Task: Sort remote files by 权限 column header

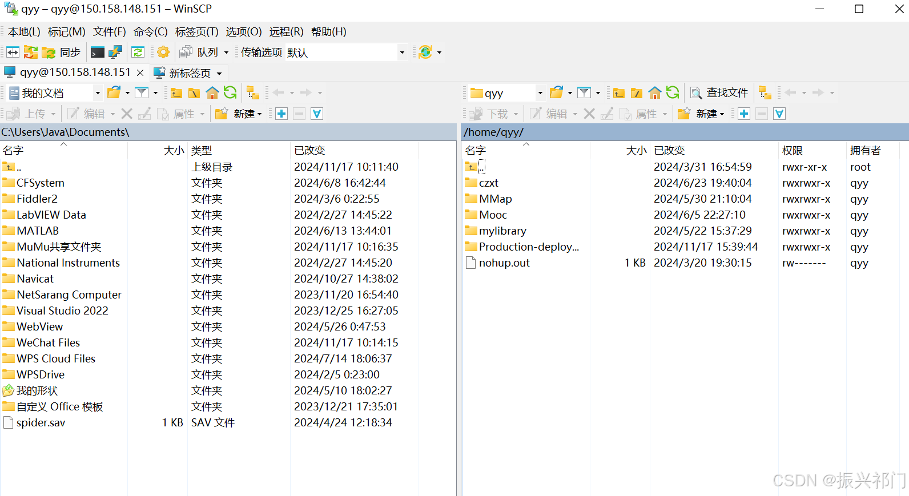Action: (813, 150)
